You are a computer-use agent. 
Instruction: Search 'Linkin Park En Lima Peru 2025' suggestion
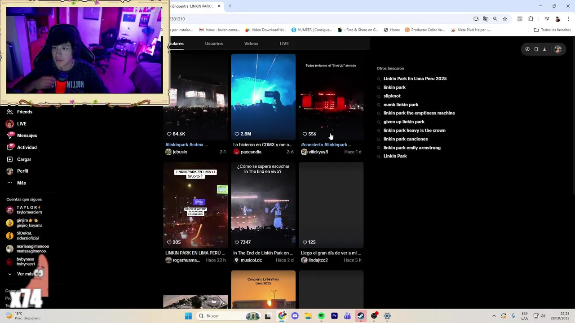(415, 79)
